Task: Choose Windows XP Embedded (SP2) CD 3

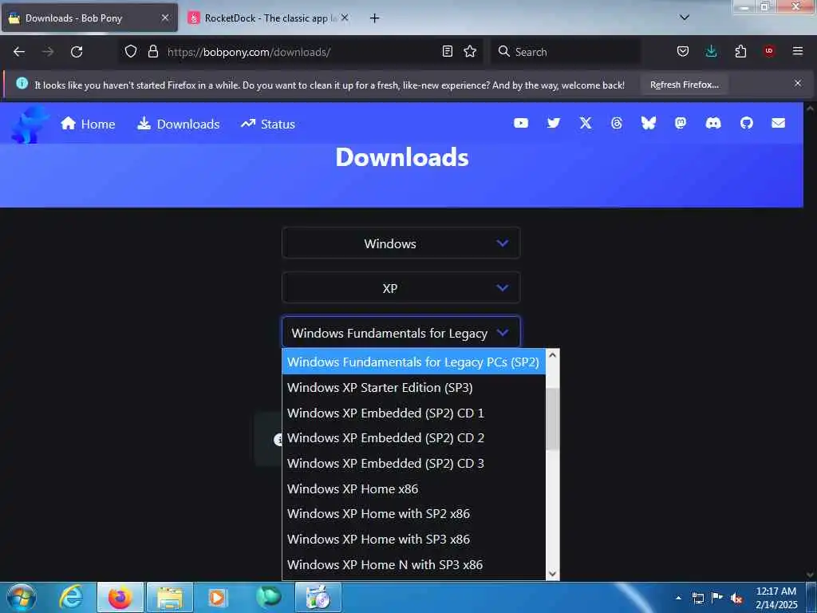Action: point(413,464)
